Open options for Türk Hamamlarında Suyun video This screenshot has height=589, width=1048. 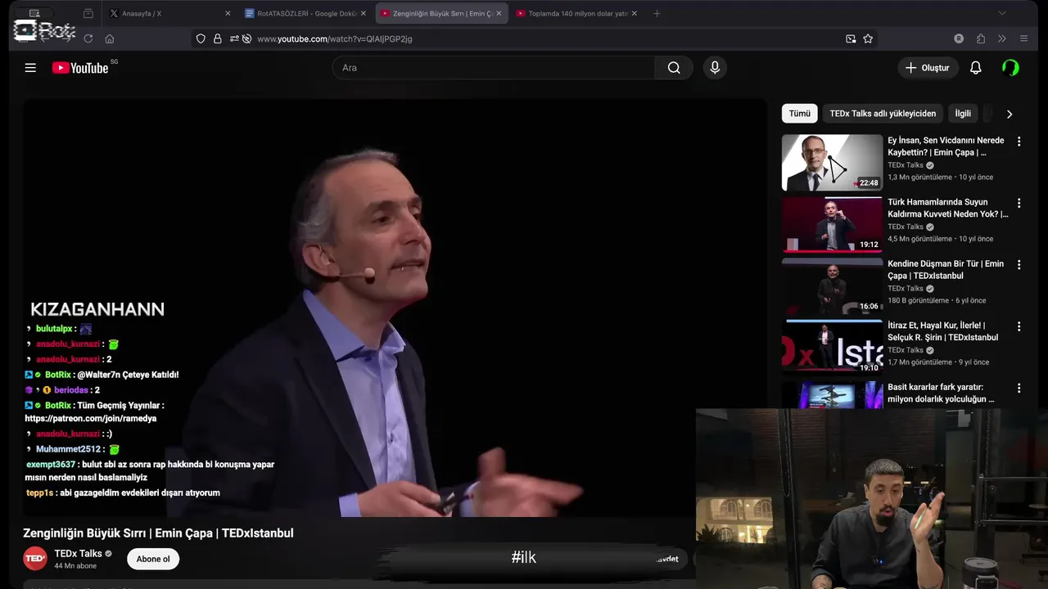(1019, 203)
